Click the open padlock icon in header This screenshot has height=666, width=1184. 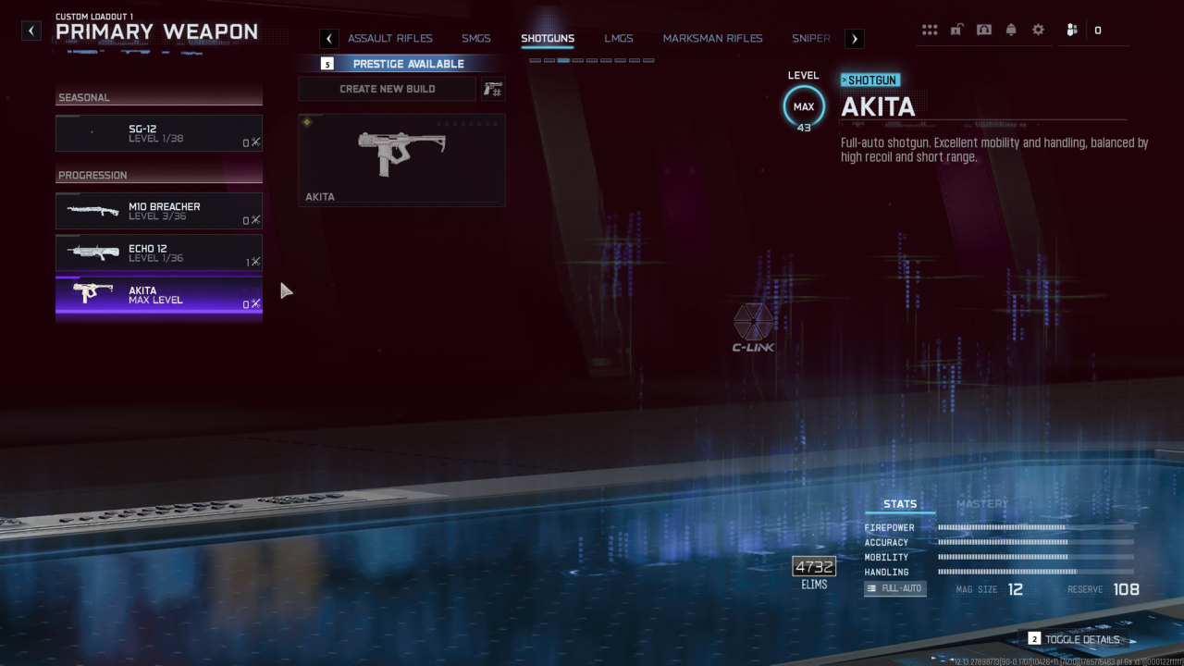(x=956, y=30)
